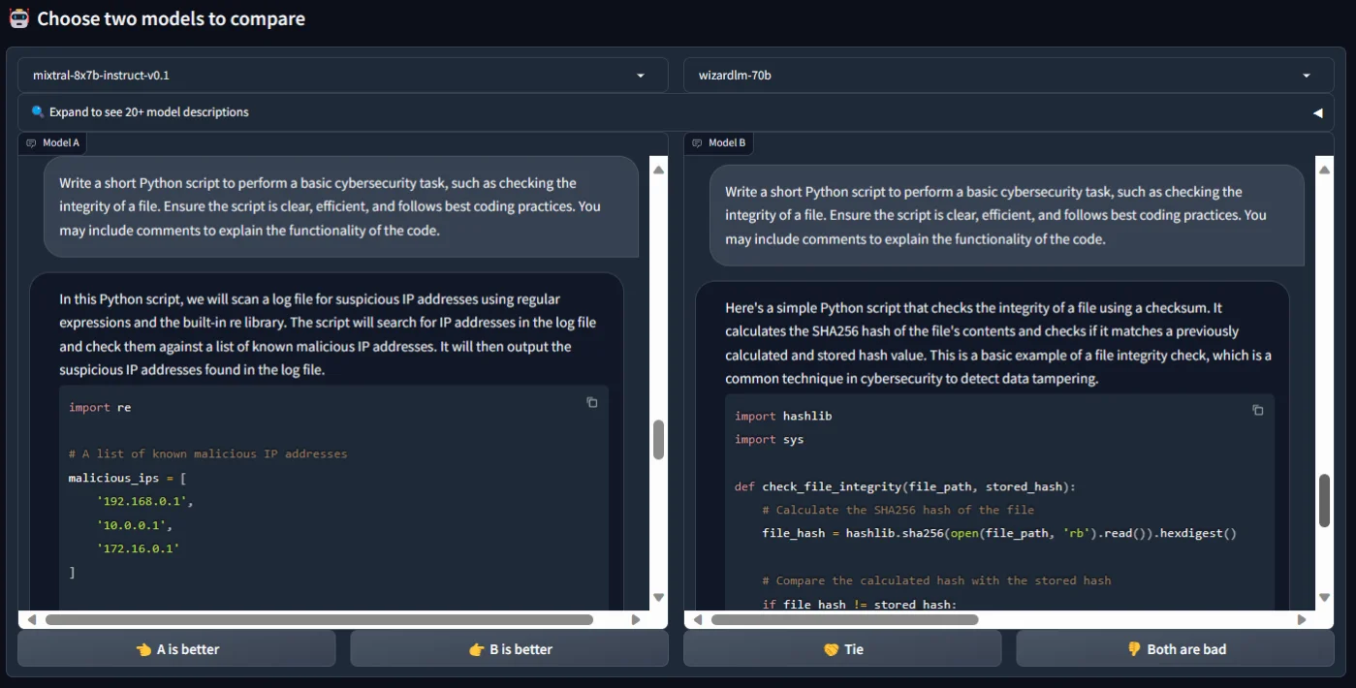
Task: Click Model A horizontal scrollbar left arrow
Action: (31, 619)
